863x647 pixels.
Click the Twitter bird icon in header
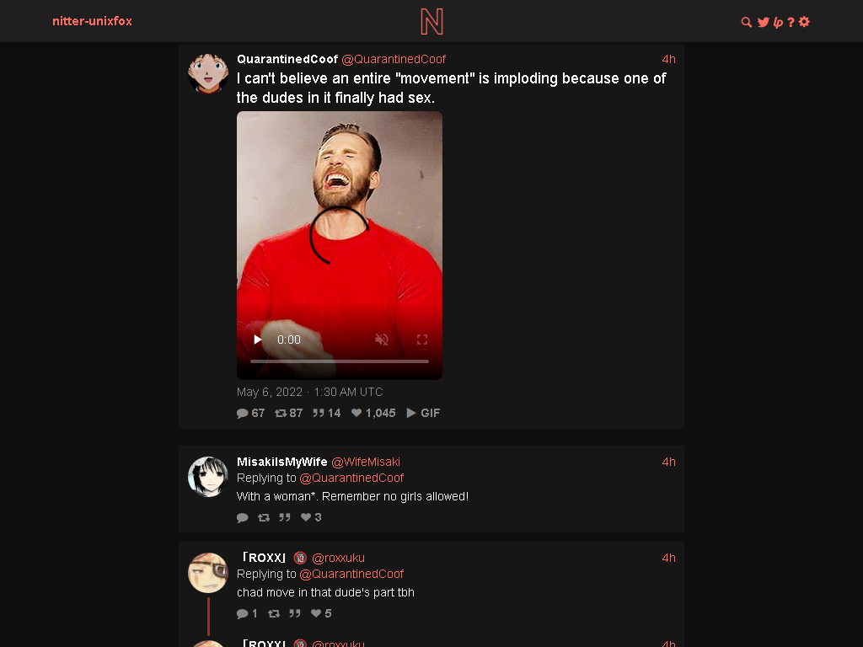(763, 22)
